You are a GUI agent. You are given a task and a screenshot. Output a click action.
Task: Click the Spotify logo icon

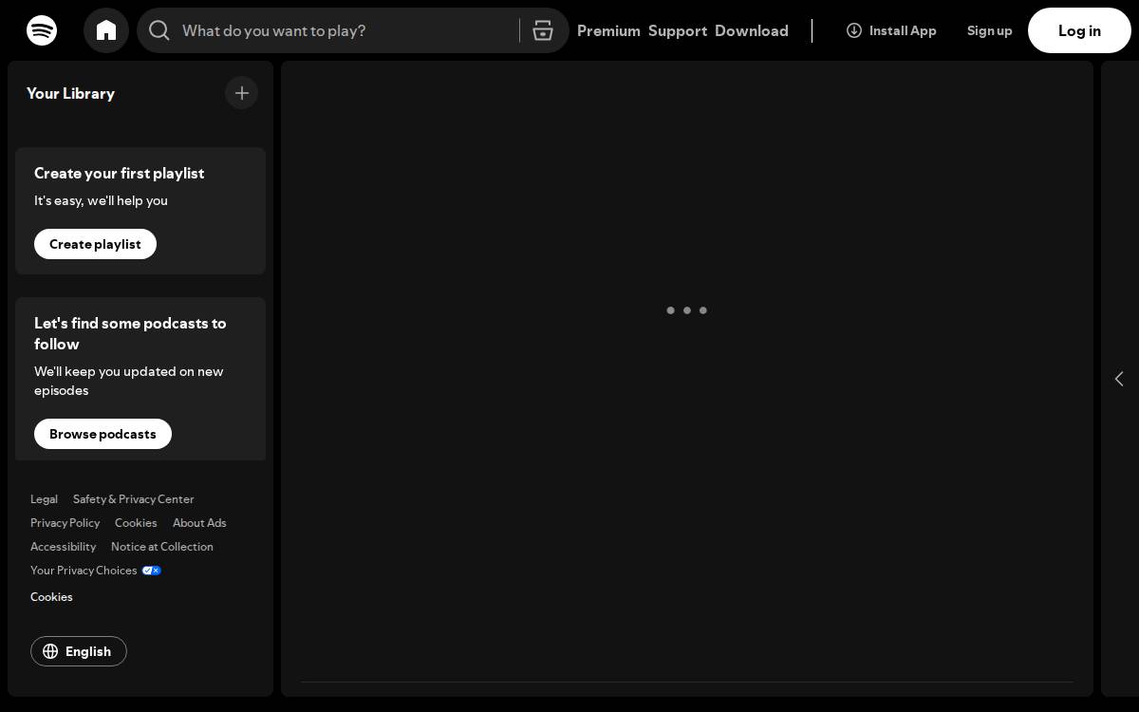42,30
